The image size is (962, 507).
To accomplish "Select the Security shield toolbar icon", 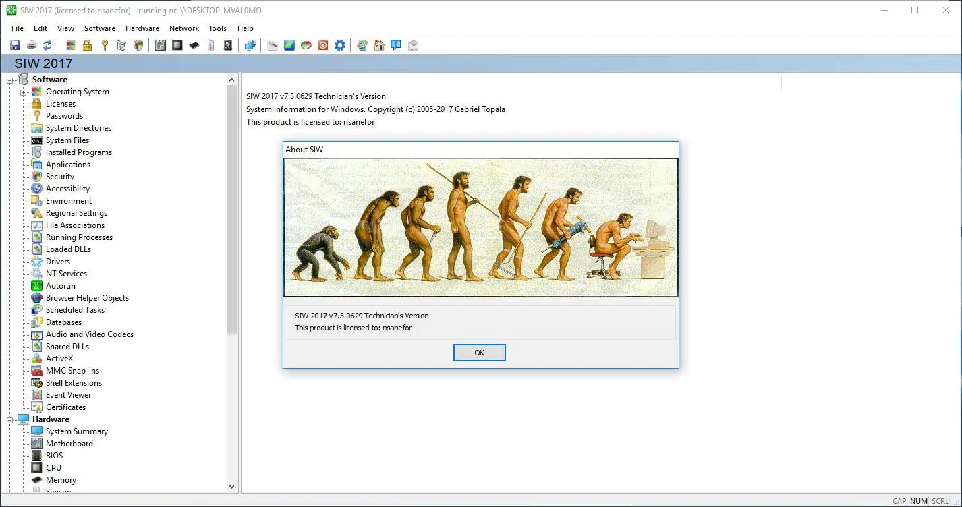I will point(138,44).
